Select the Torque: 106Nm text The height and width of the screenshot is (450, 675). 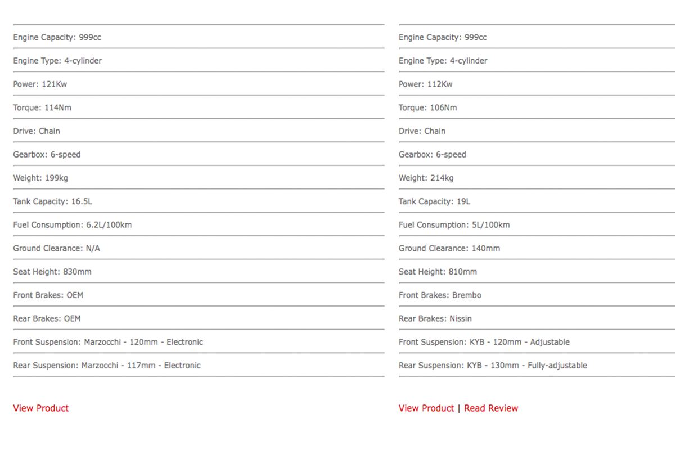(428, 107)
